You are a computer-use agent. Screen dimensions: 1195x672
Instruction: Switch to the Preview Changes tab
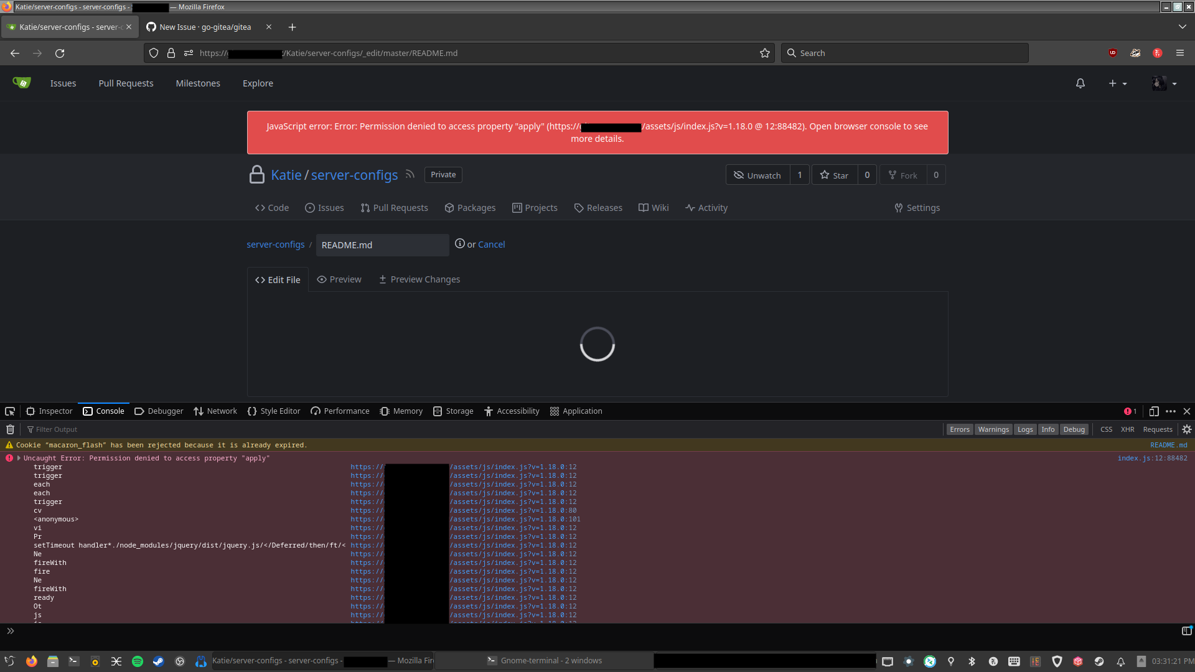(419, 279)
